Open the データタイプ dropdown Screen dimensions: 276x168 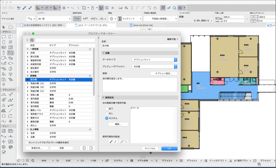154,60
